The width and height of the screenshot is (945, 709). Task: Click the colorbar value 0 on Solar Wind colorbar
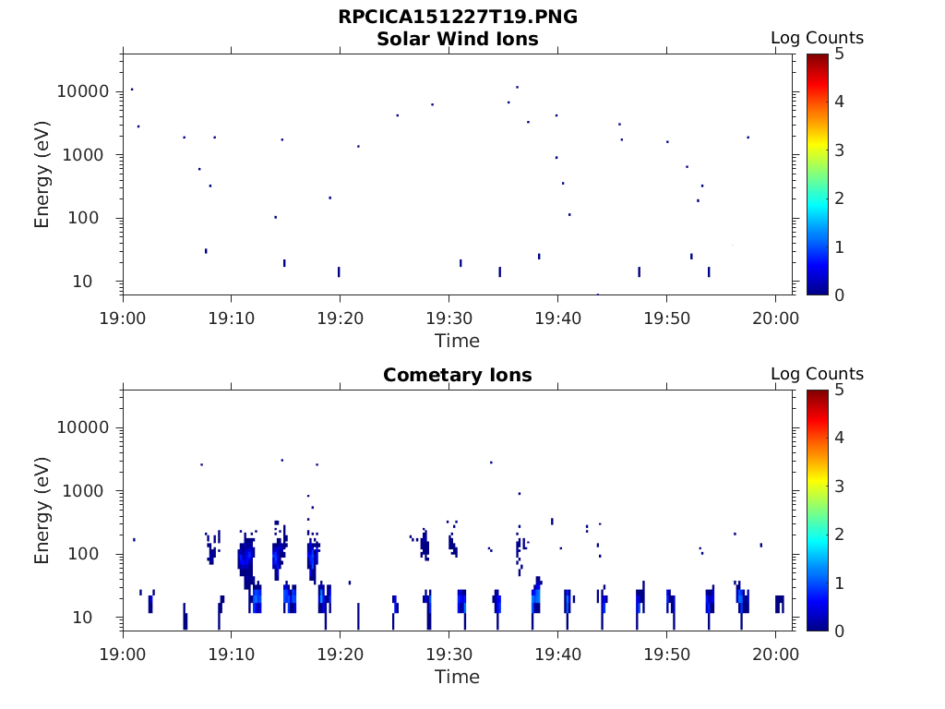(x=839, y=295)
